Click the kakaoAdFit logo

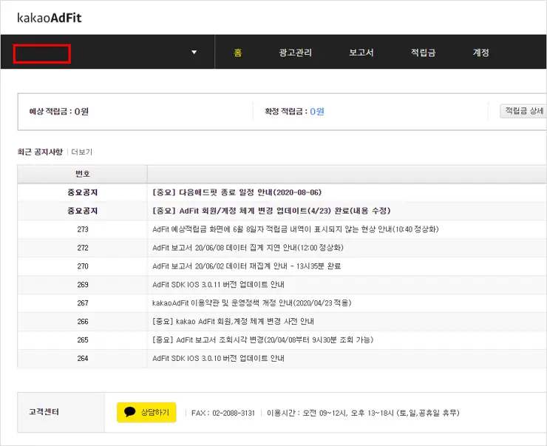50,18
